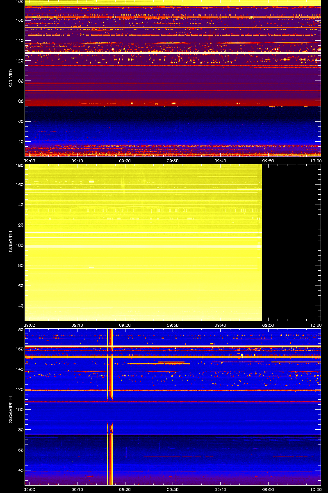Select 09:50 time label under San Vito panel
The width and height of the screenshot is (328, 493).
click(268, 161)
